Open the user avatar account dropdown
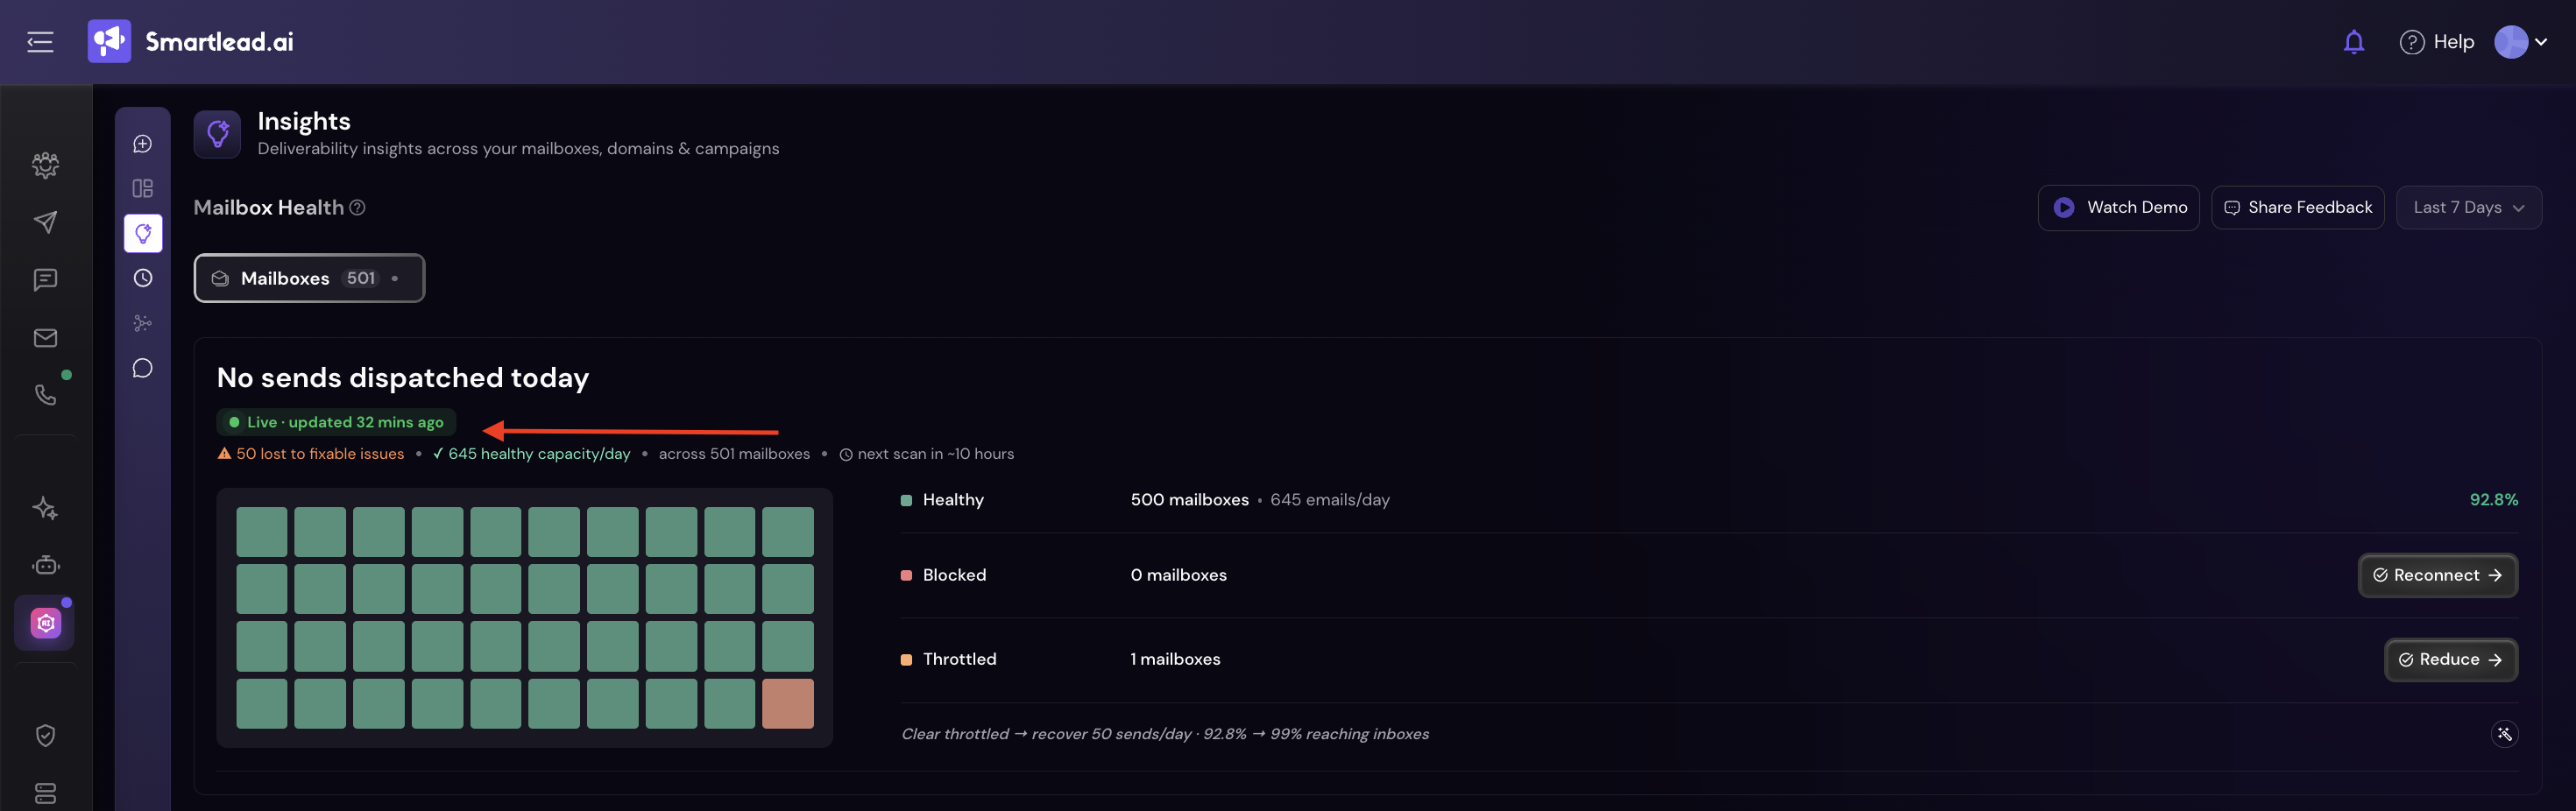The width and height of the screenshot is (2576, 811). click(2521, 42)
